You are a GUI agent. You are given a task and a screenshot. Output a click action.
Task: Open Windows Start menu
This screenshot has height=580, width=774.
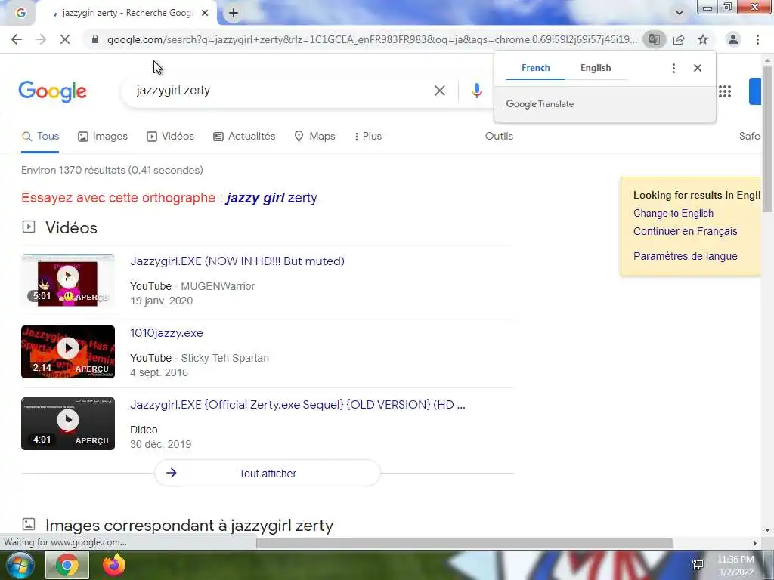[x=19, y=565]
